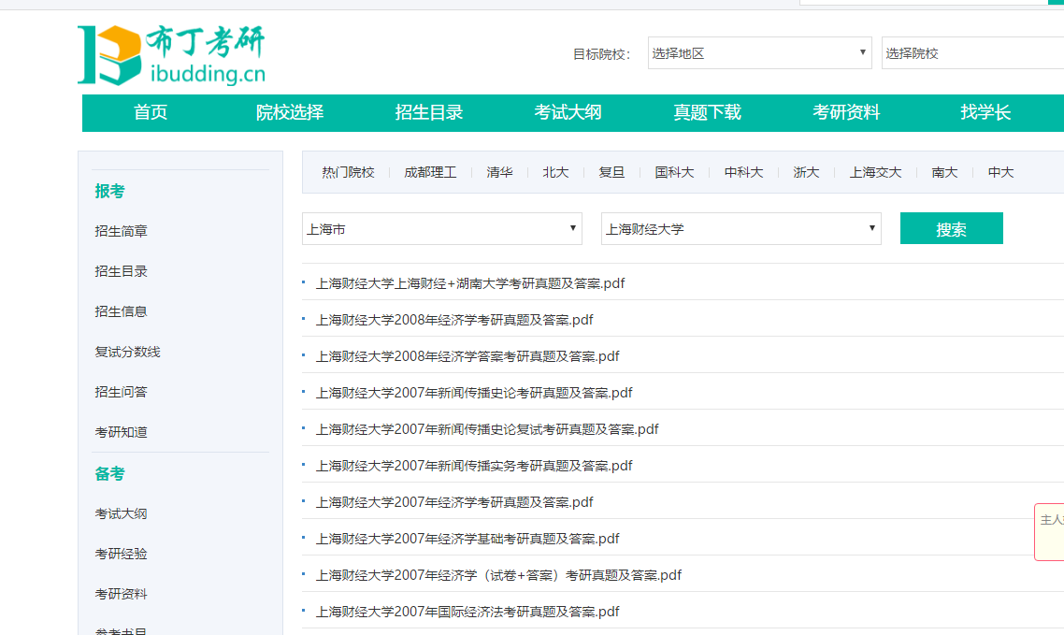Image resolution: width=1064 pixels, height=635 pixels.
Task: Open sidebar link 复试分数线
Action: coord(127,352)
